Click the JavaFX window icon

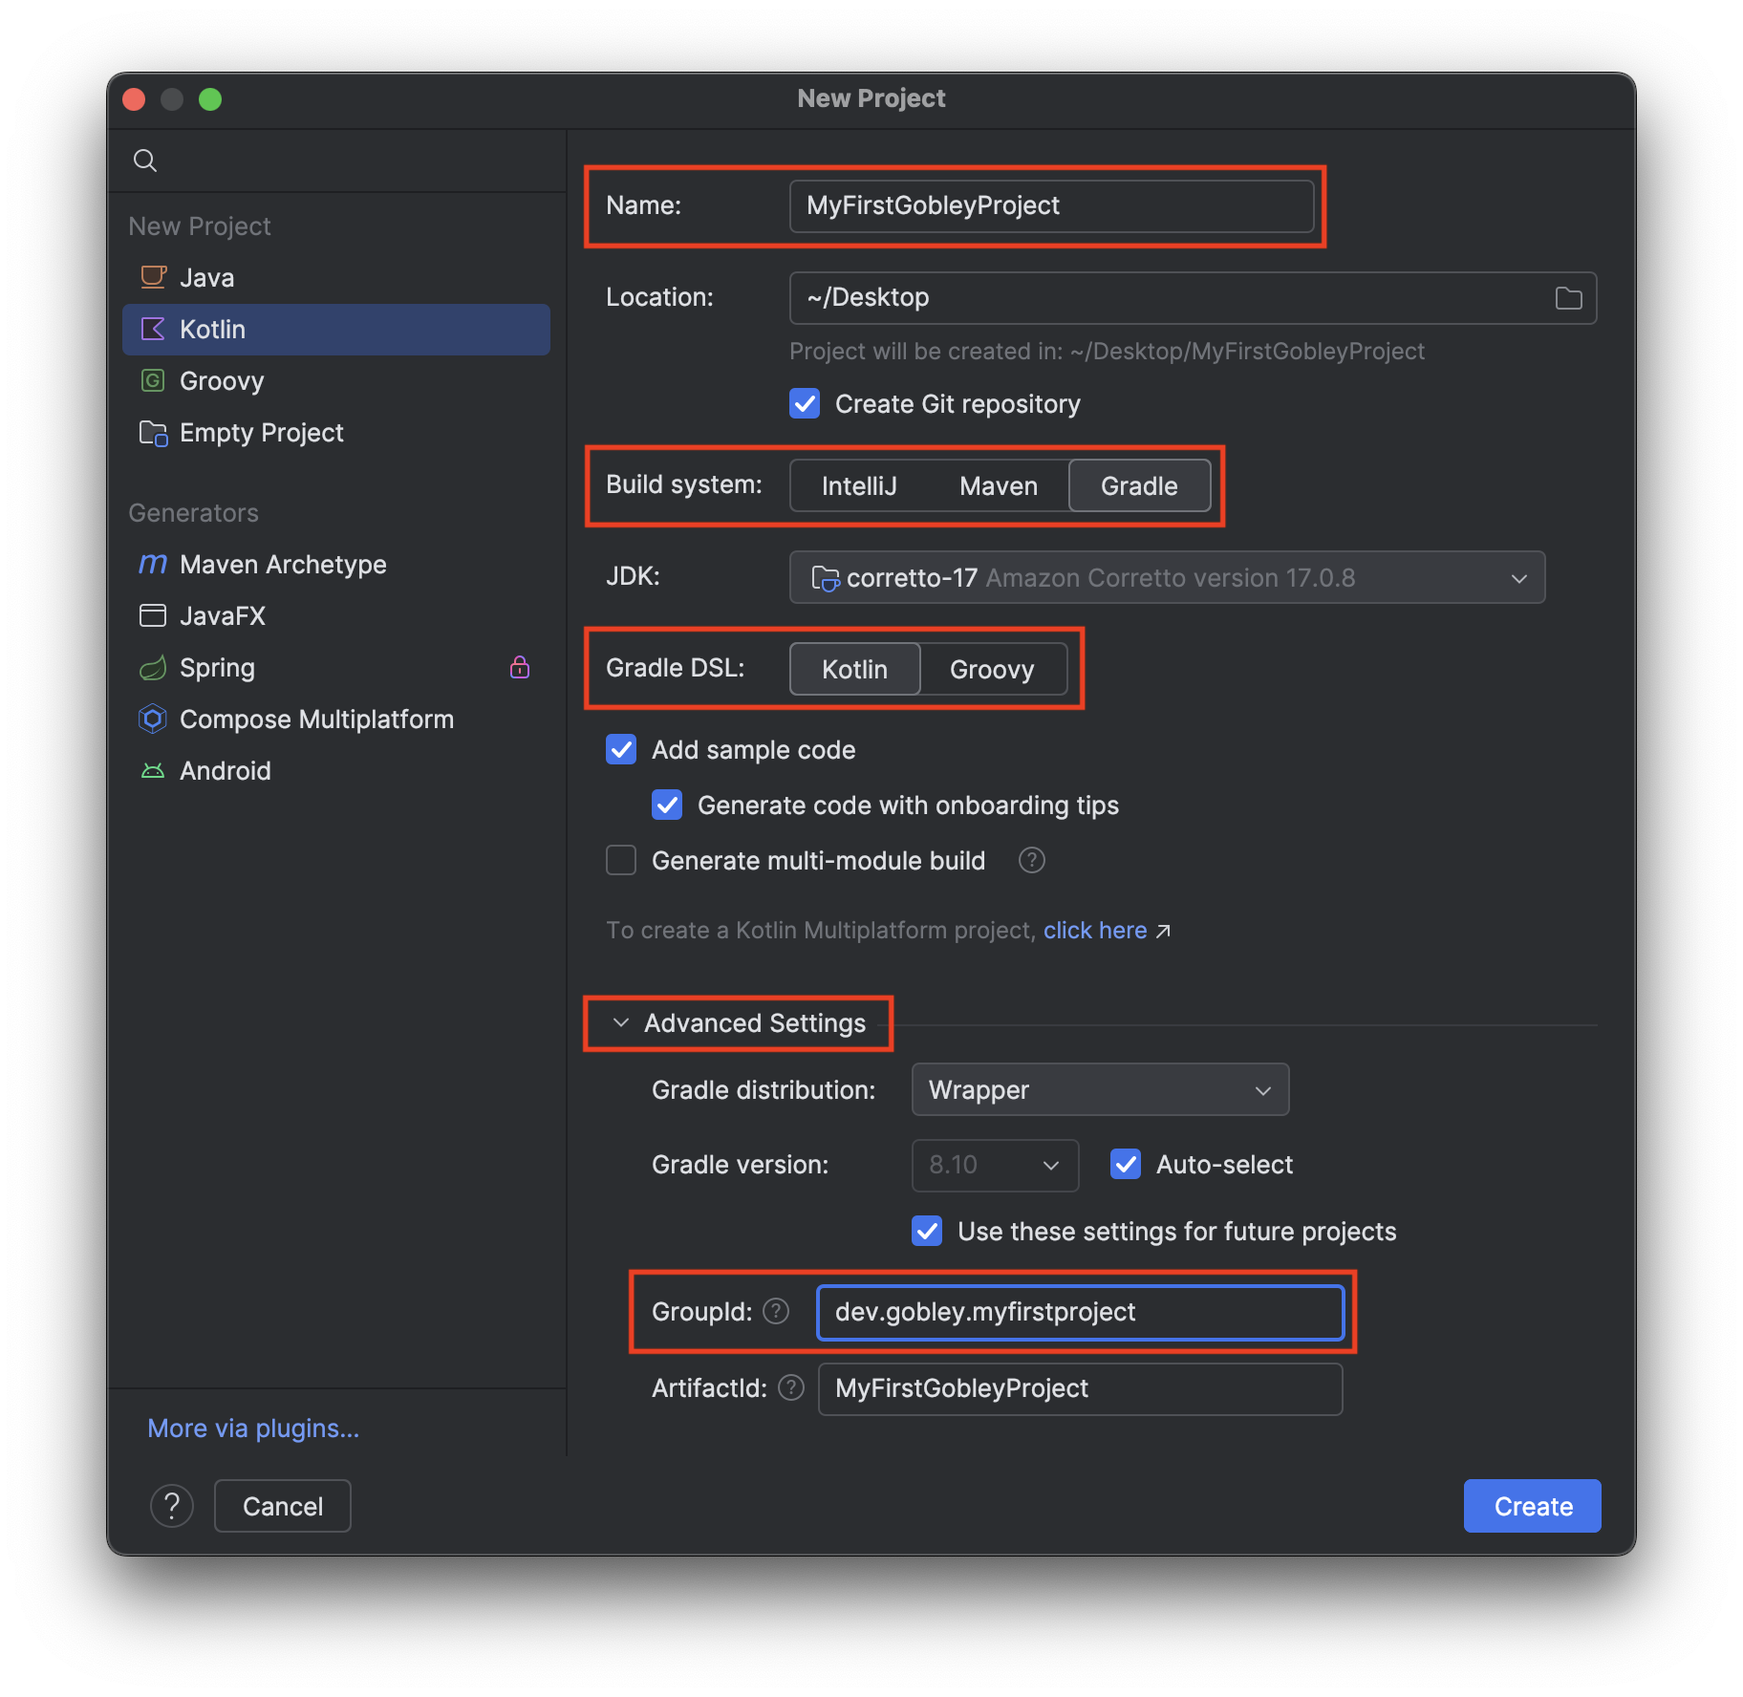pos(153,615)
